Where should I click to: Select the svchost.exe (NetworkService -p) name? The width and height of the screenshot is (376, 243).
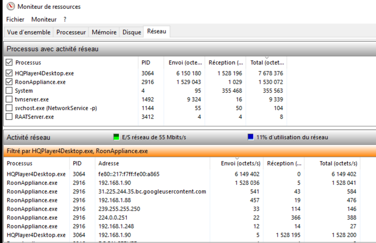[x=56, y=108]
